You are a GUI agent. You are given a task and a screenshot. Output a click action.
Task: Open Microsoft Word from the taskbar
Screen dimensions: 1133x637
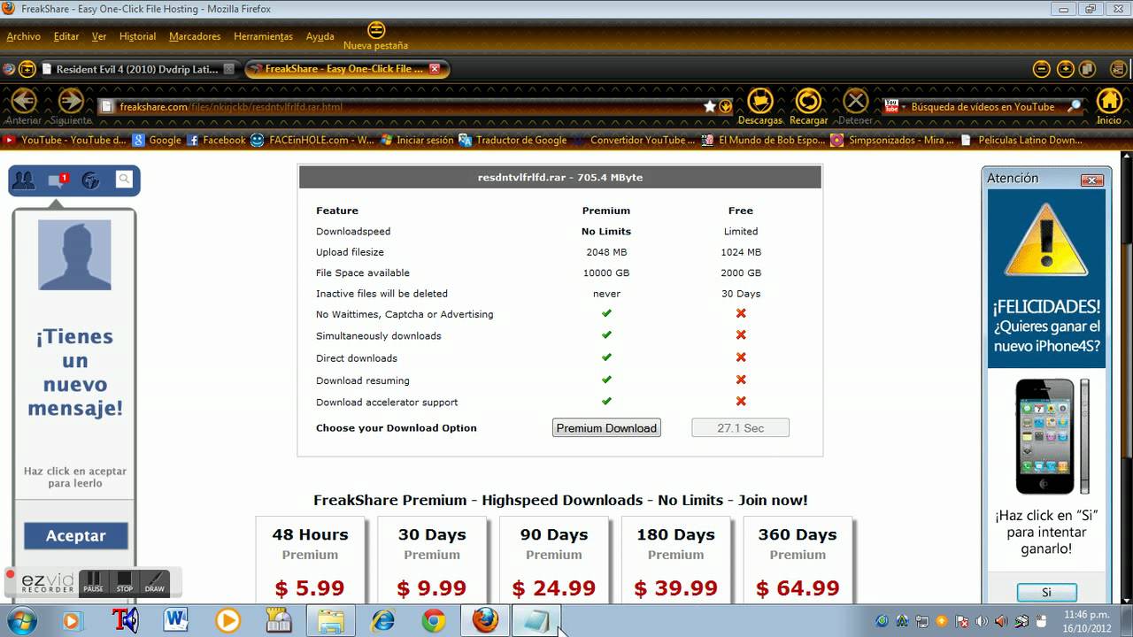click(x=176, y=620)
